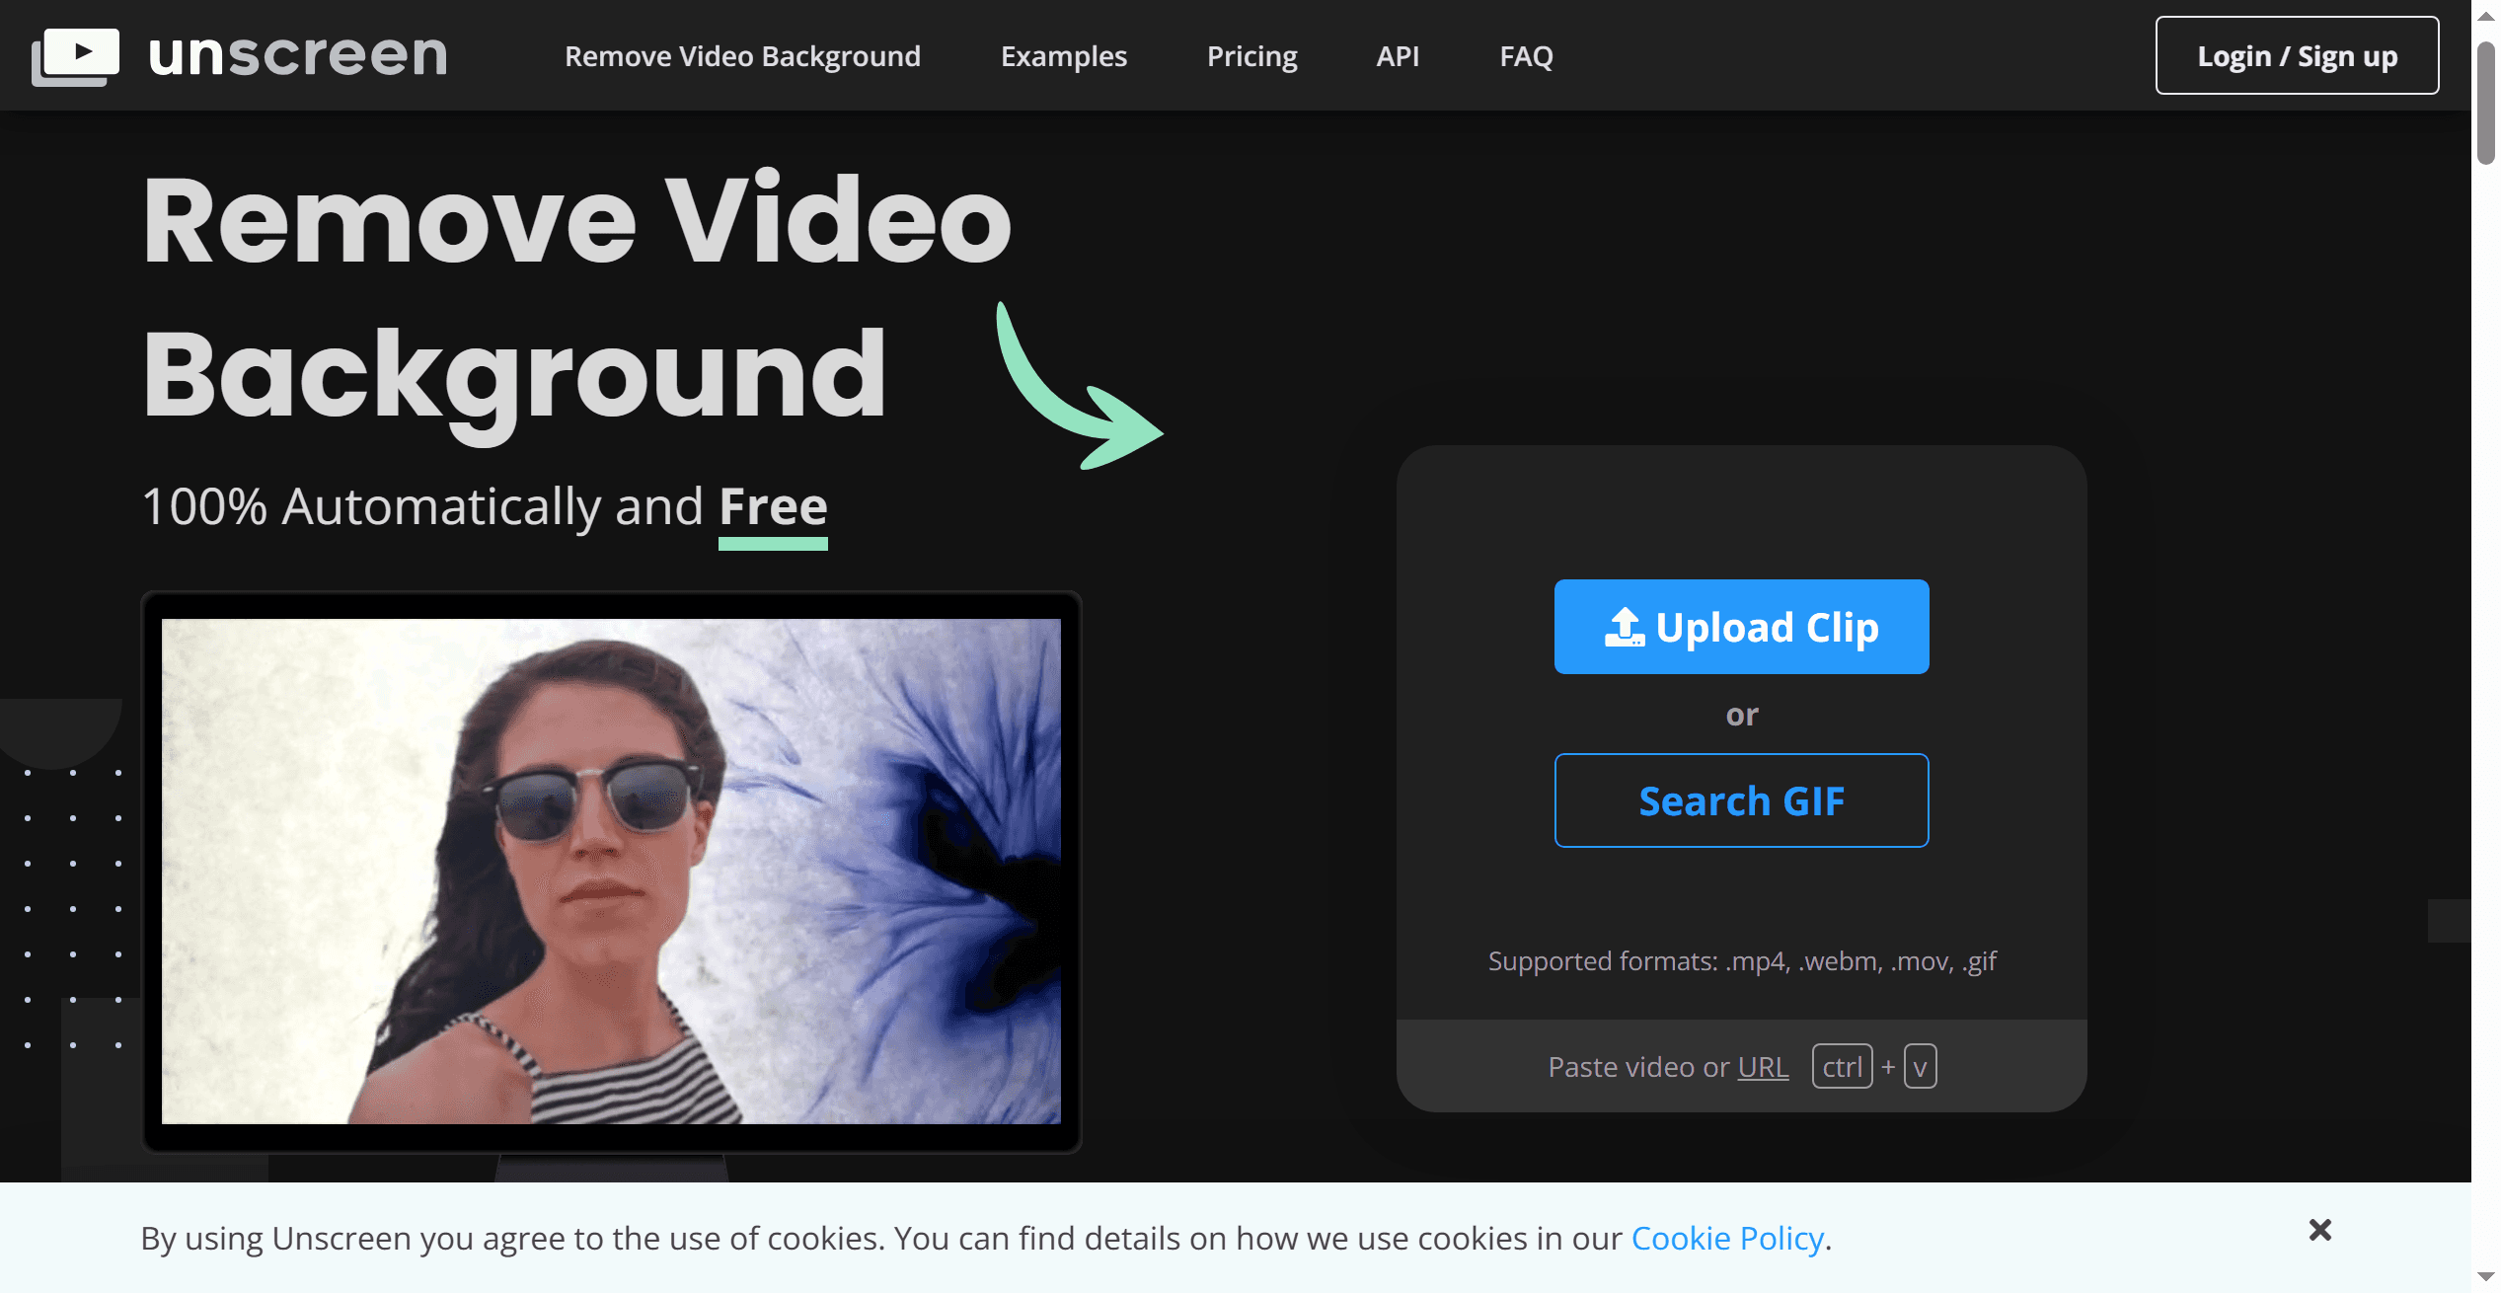The height and width of the screenshot is (1293, 2501).
Task: Open Remove Video Background menu item
Action: click(x=742, y=56)
